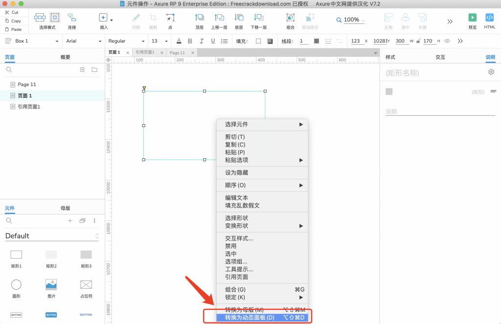Send to back with 底层 icon
The height and width of the screenshot is (324, 501).
coord(239,18)
